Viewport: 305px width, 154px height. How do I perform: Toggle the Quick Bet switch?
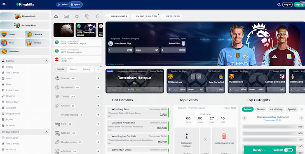tap(288, 150)
